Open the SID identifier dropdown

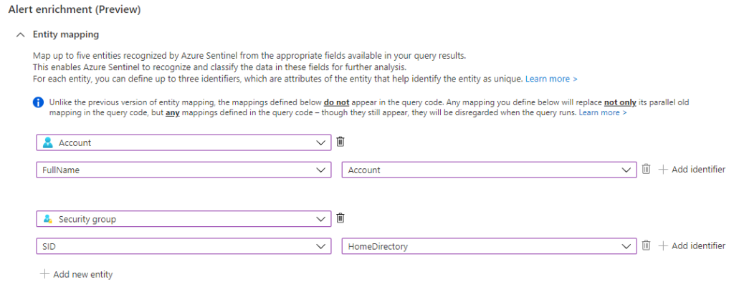click(x=183, y=246)
